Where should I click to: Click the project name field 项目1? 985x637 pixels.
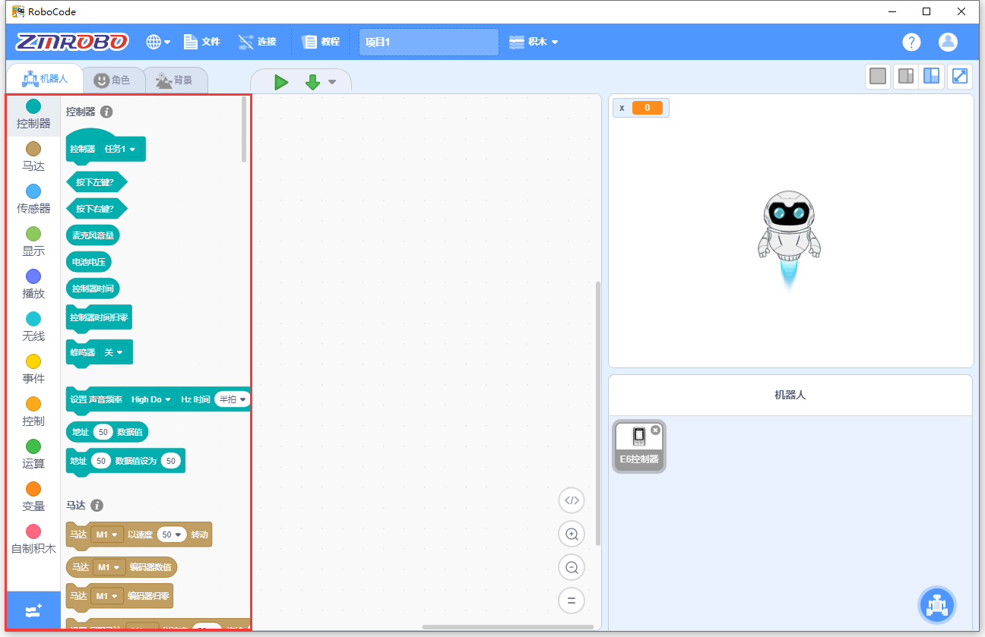[429, 42]
